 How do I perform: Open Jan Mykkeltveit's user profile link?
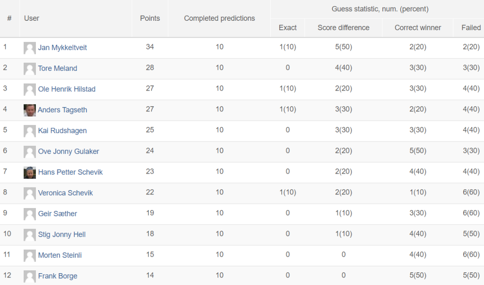[x=62, y=48]
